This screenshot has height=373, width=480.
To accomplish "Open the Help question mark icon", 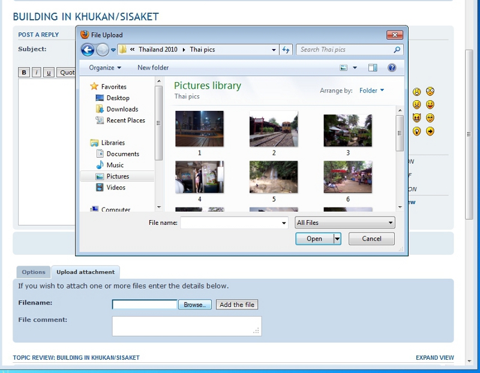I will tap(392, 68).
